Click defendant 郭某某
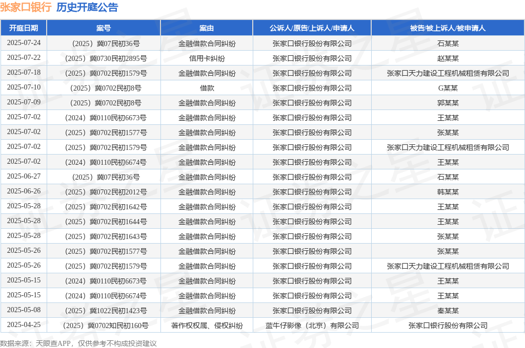 coord(448,103)
